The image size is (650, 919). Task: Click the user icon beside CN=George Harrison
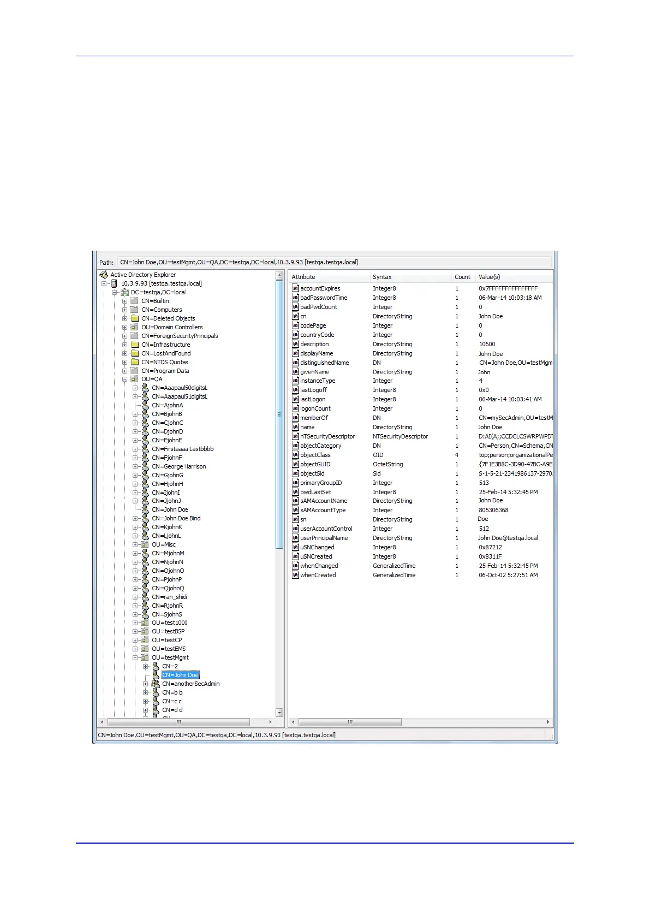click(145, 466)
